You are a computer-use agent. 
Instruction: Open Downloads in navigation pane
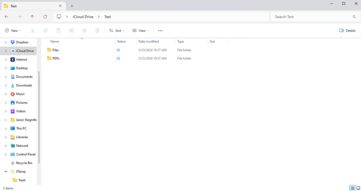[x=21, y=85]
